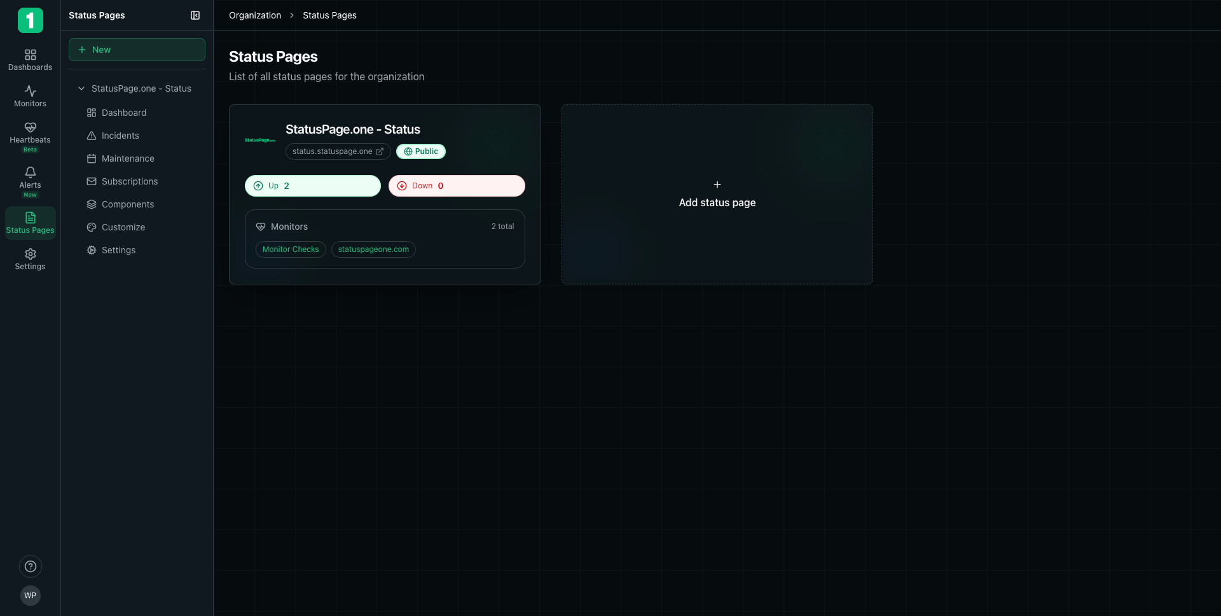Toggle the Down monitors filter pill
Screen dimensions: 1221x616
(x=457, y=185)
